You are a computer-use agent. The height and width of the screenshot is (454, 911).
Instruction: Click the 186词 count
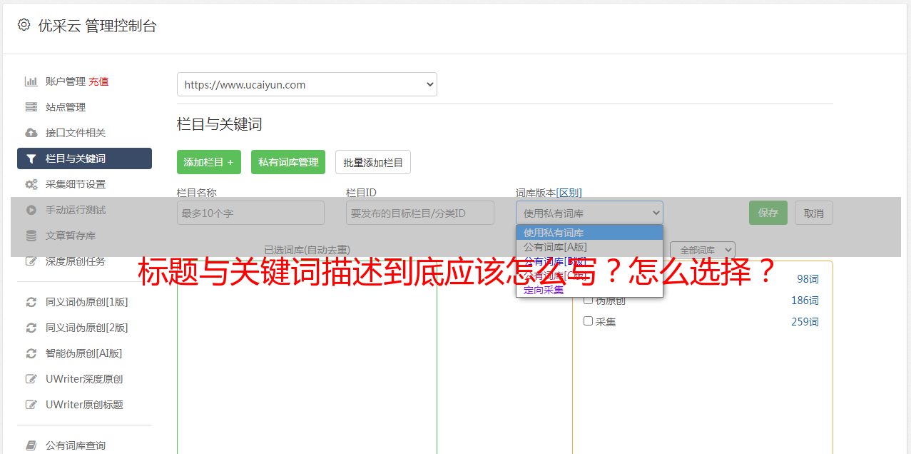[x=805, y=301]
